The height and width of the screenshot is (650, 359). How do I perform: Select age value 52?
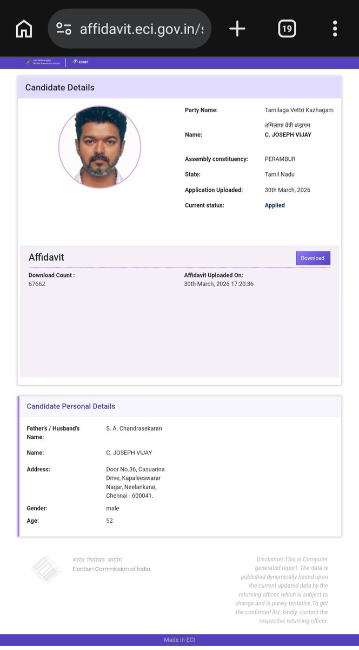click(x=110, y=521)
